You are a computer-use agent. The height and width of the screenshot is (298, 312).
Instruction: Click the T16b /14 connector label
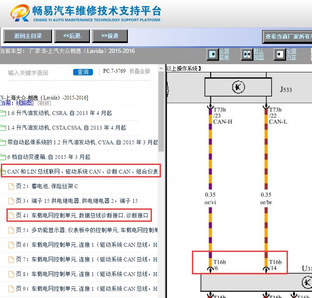point(275,265)
